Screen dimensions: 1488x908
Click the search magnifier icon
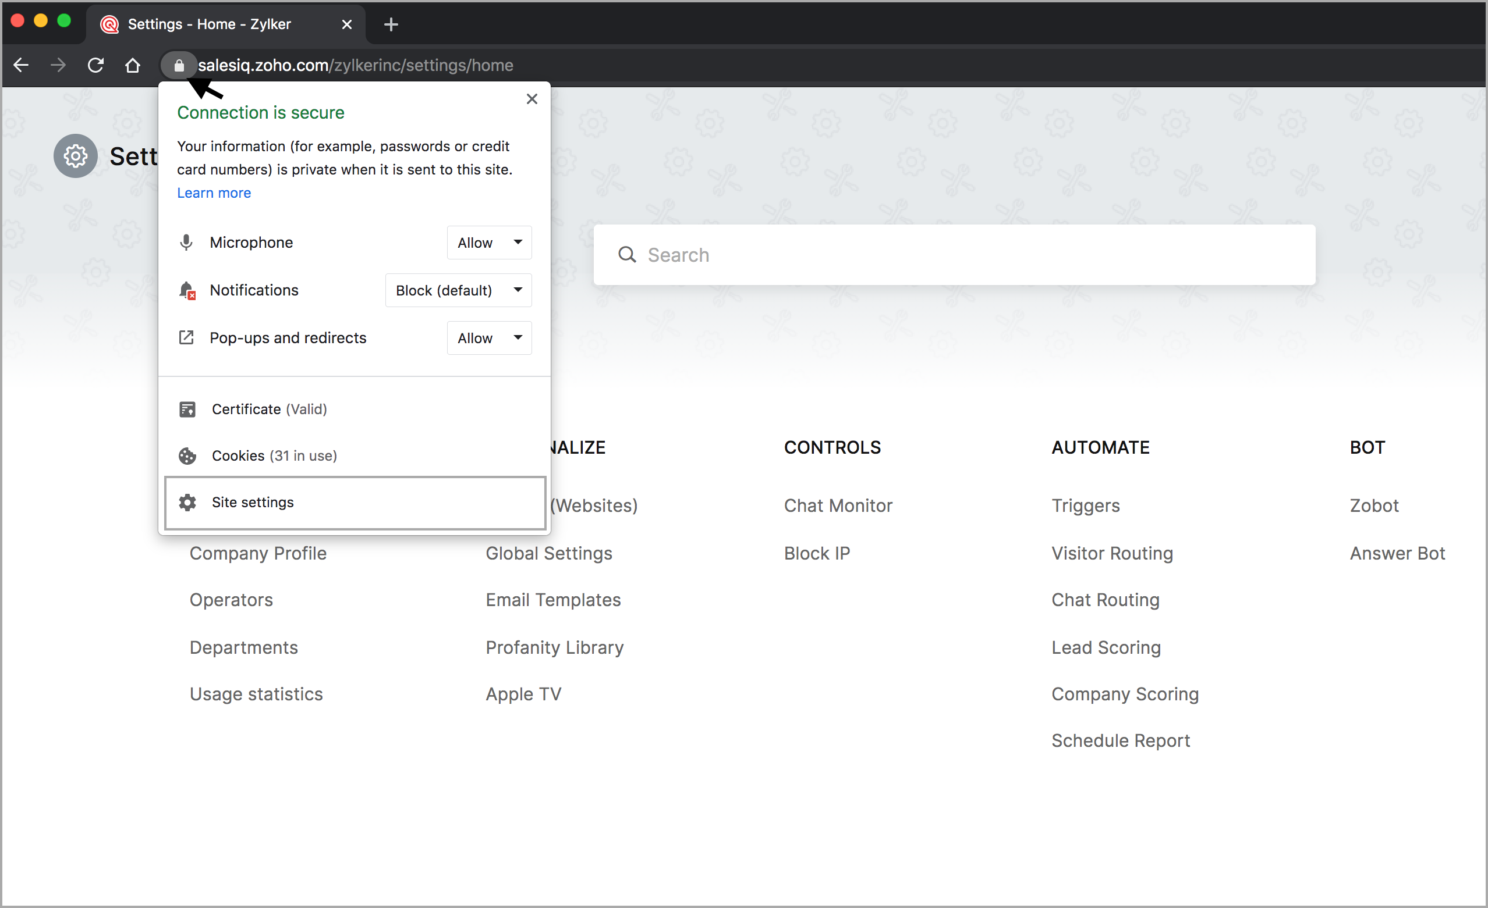pyautogui.click(x=627, y=255)
